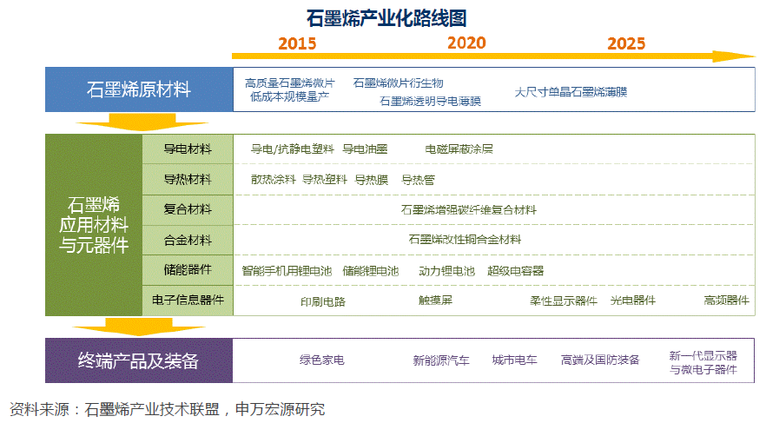The image size is (766, 423).
Task: Click 高端及国防装备 item
Action: click(x=600, y=360)
